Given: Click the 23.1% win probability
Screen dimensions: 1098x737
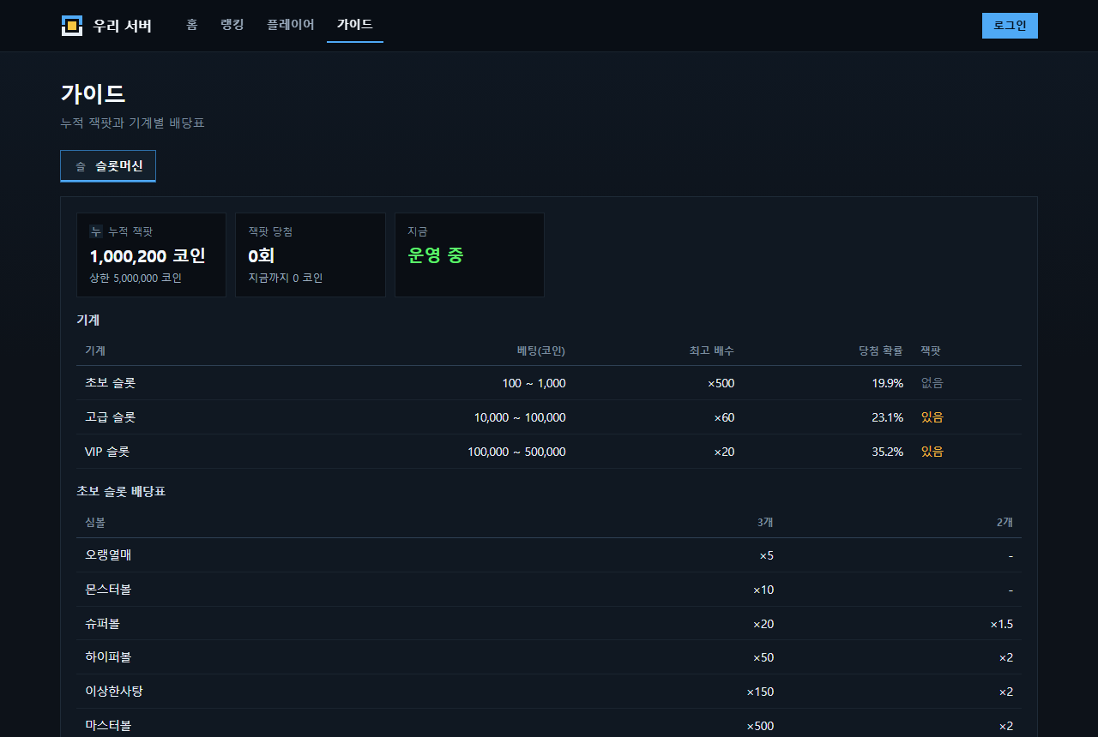Looking at the screenshot, I should click(888, 417).
